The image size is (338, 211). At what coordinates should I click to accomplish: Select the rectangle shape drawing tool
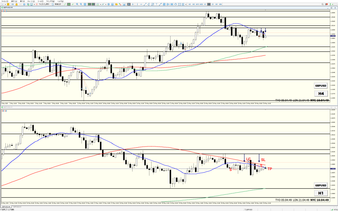pyautogui.click(x=179, y=4)
